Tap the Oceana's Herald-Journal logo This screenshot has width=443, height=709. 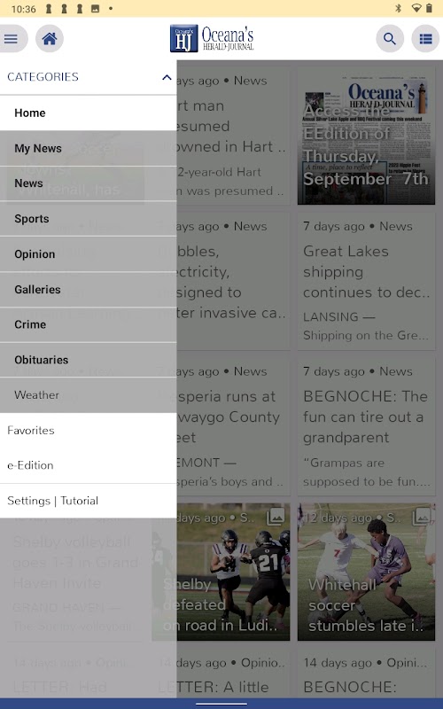click(212, 38)
